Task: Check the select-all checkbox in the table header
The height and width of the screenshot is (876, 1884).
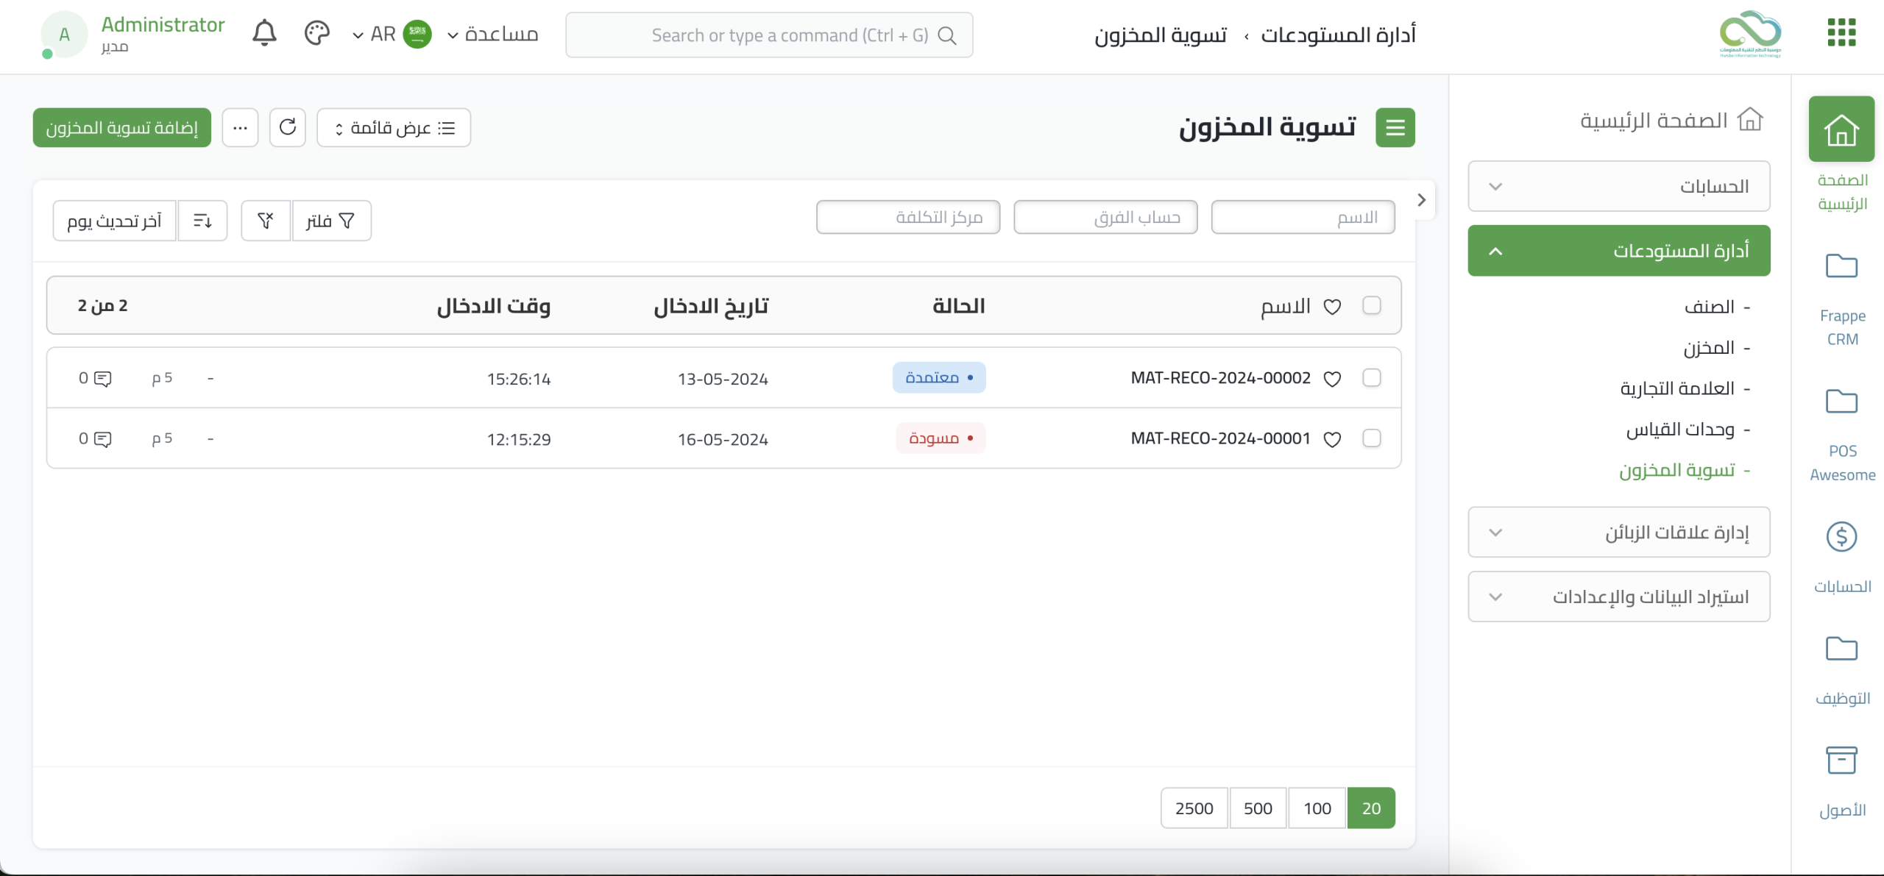Action: (x=1372, y=305)
